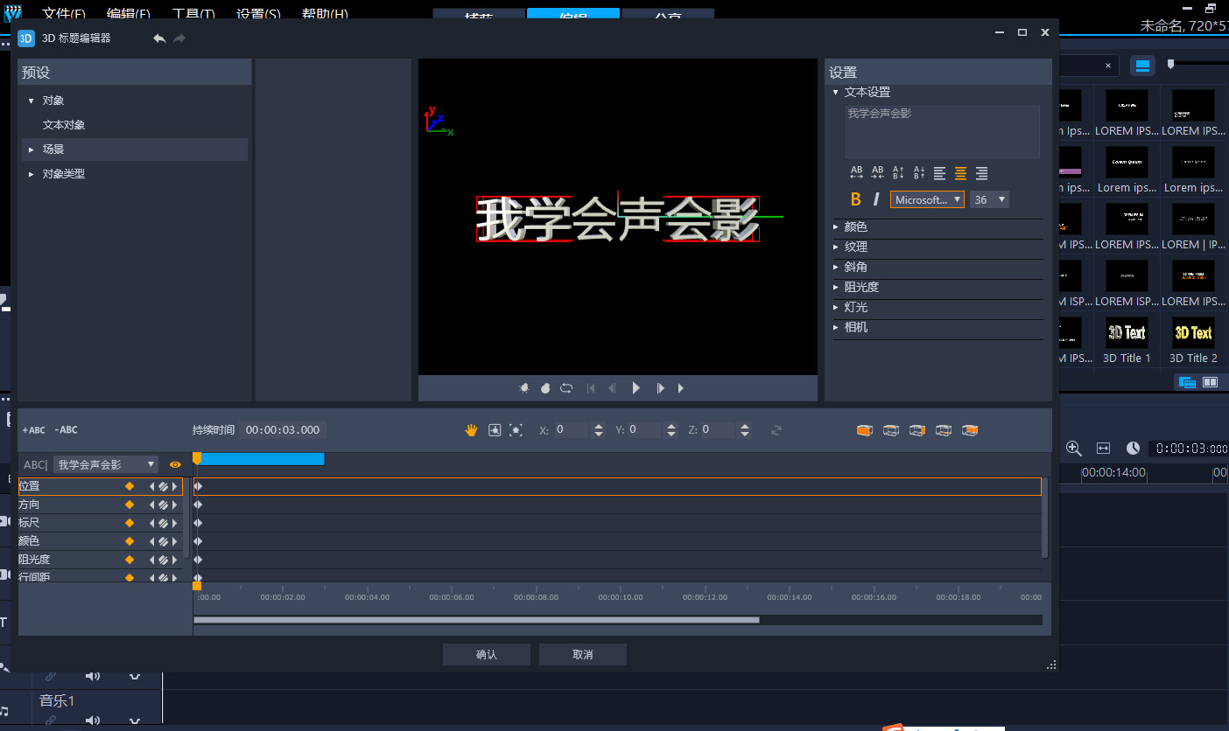Open the font size 36 dropdown
Viewport: 1229px width, 731px height.
(x=989, y=199)
